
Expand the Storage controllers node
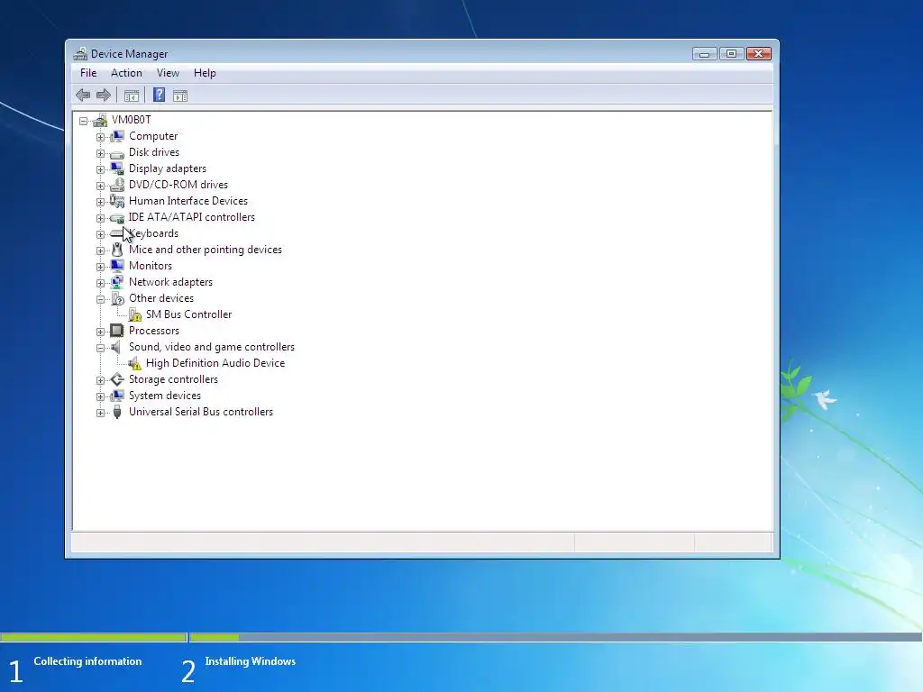[x=100, y=381]
